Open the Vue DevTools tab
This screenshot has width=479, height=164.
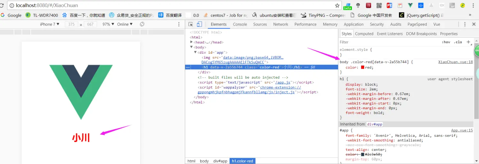point(437,24)
